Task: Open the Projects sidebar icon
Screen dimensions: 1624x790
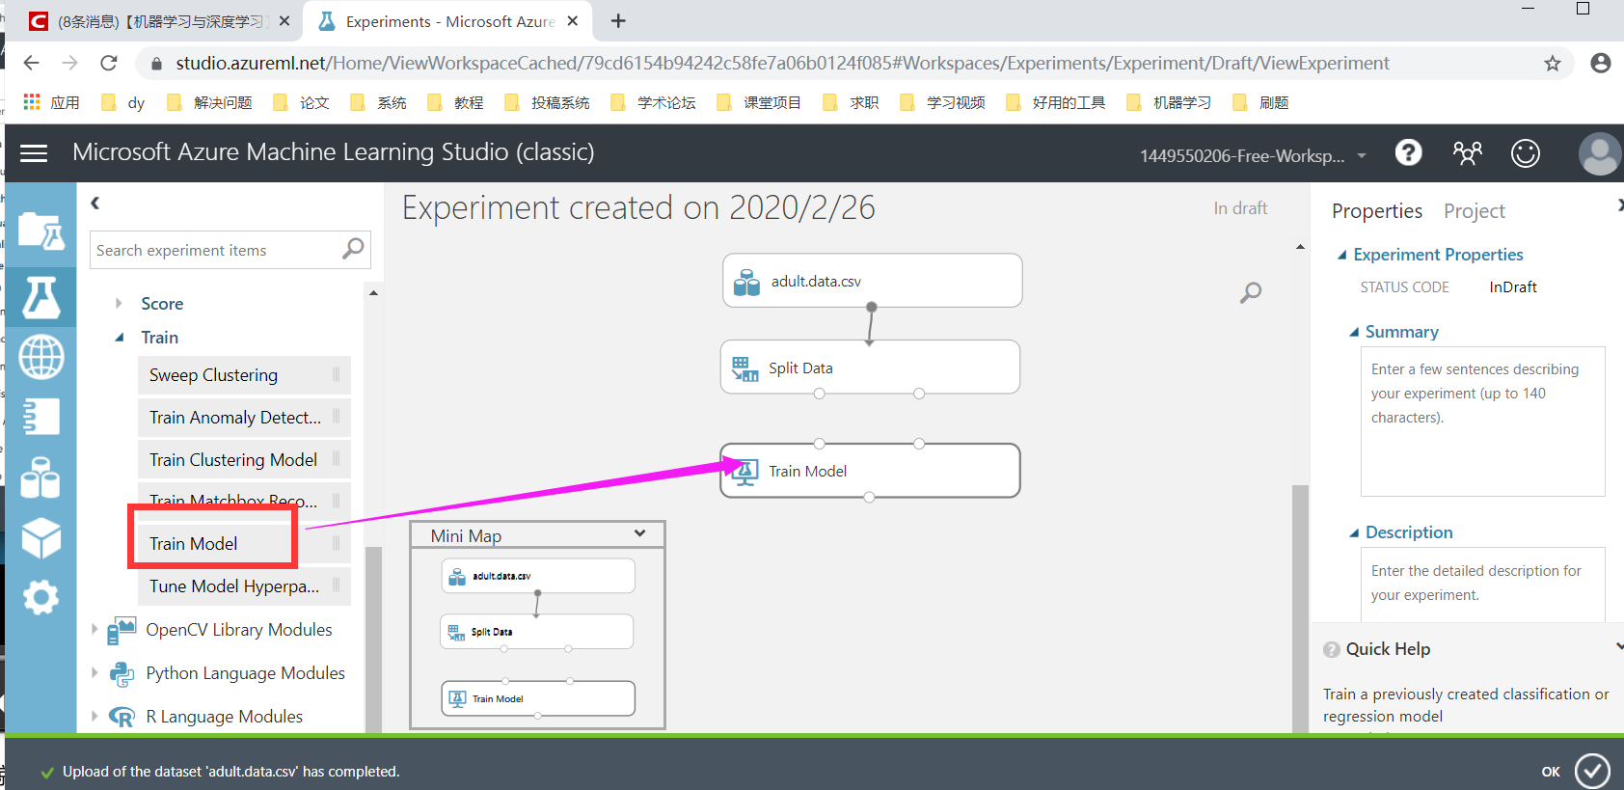Action: coord(41,232)
